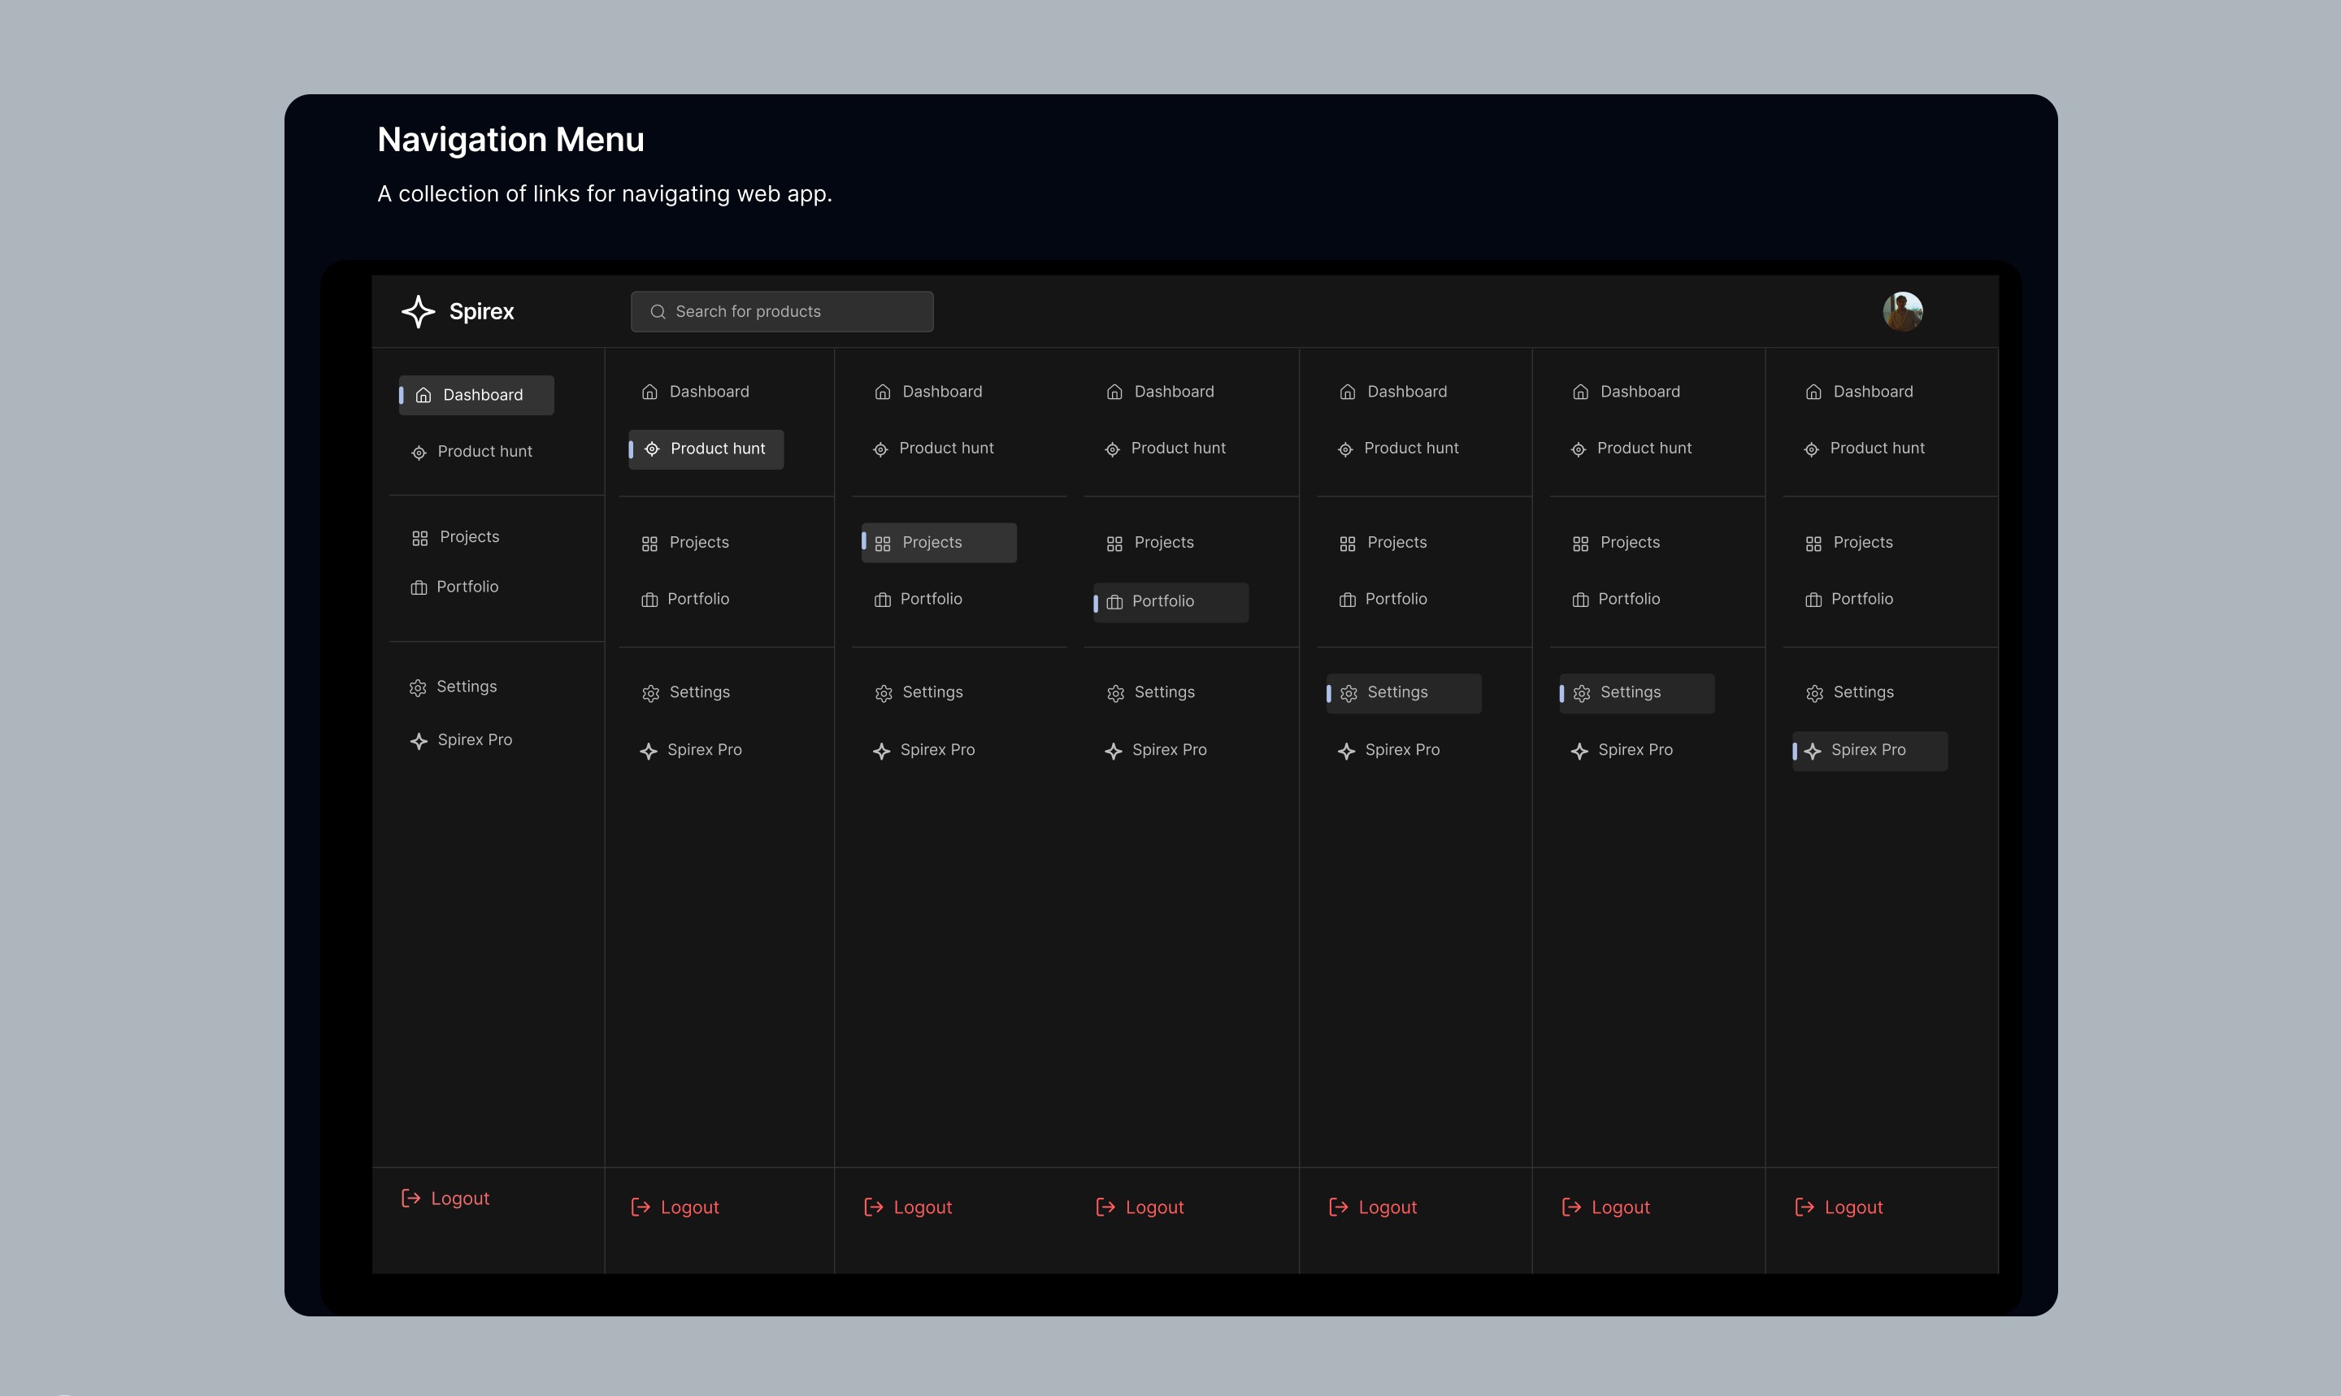
Task: Select the highlighted Projects menu label
Action: pyautogui.click(x=932, y=543)
